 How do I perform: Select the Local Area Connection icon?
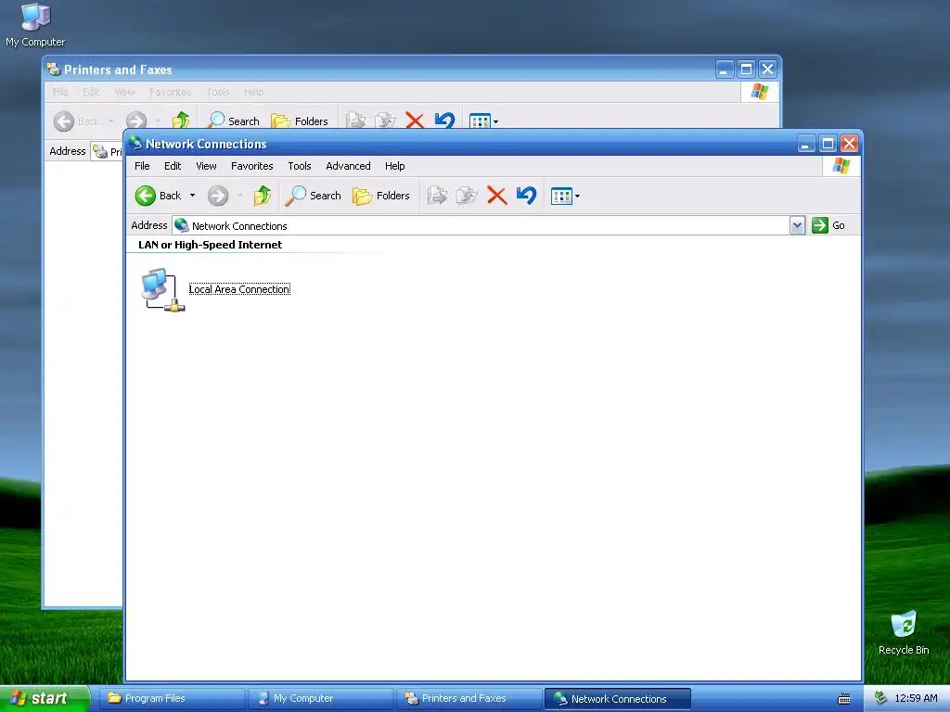162,289
